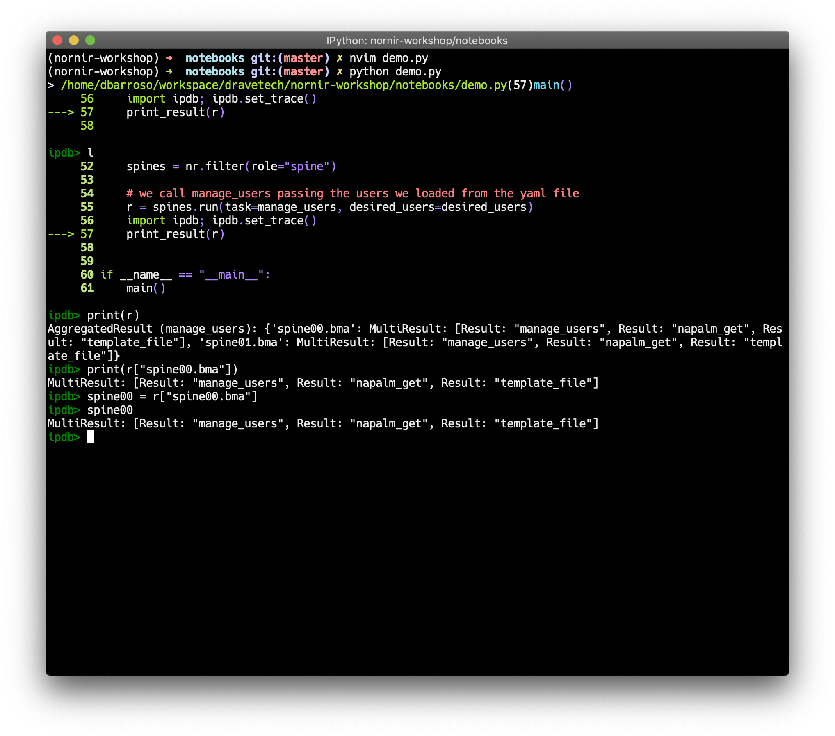The width and height of the screenshot is (835, 736).
Task: Click the first '---> 57' arrow marker
Action: pyautogui.click(x=71, y=112)
